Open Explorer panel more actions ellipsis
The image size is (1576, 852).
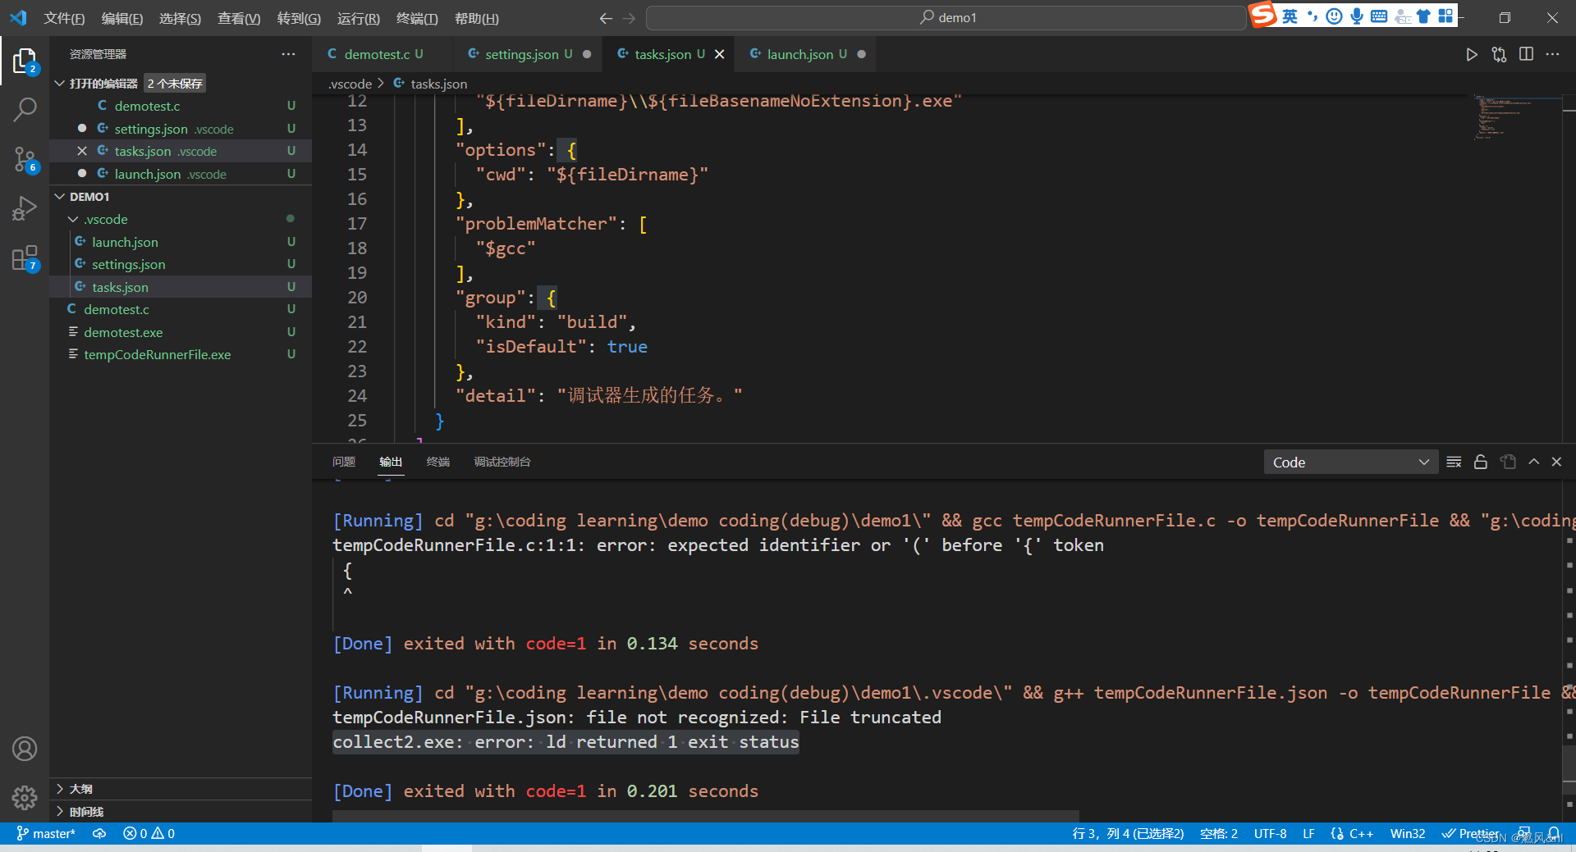tap(288, 54)
